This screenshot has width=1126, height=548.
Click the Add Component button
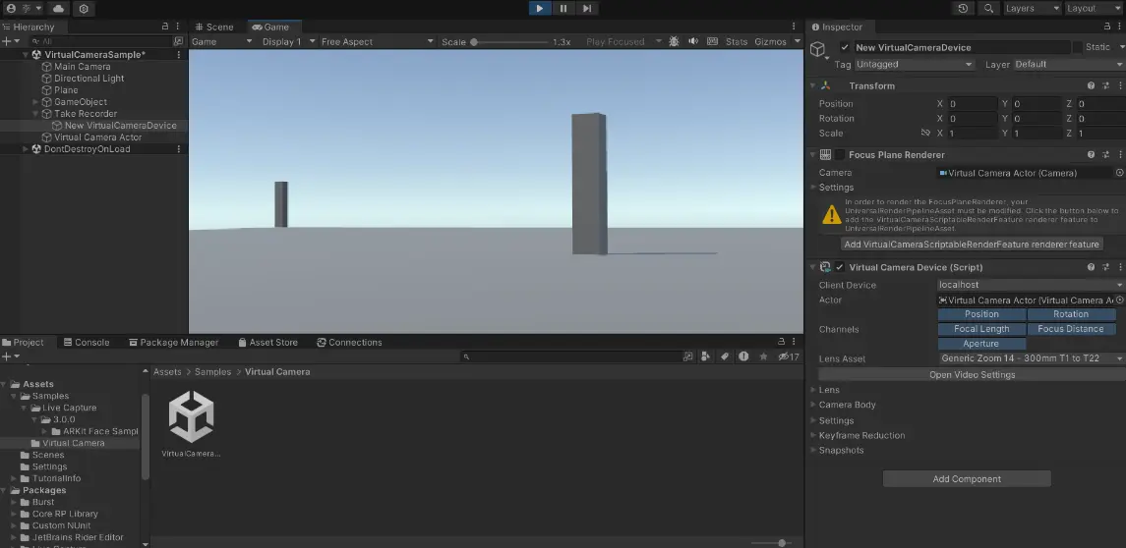point(967,479)
